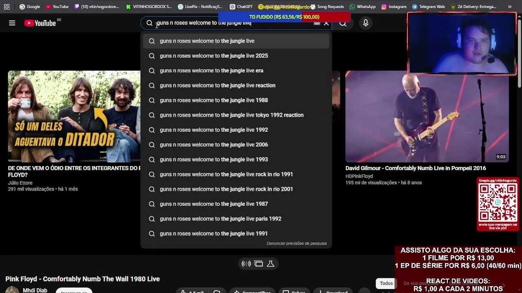
Task: Open the VITINHOGORDOX Kick bookmark
Action: click(149, 7)
